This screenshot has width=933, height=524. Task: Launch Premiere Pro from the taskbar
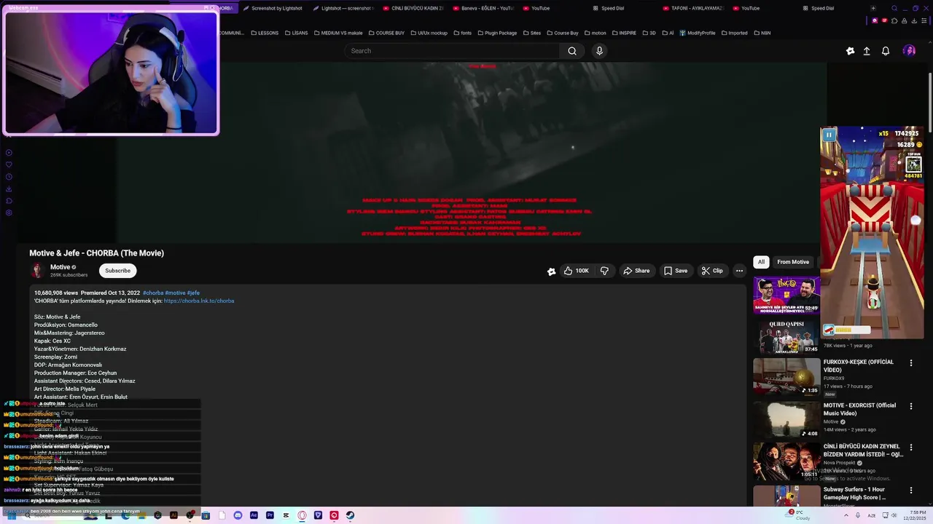270,515
